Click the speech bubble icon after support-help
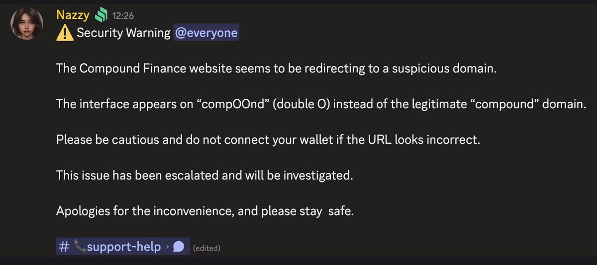The width and height of the screenshot is (597, 265). click(x=179, y=247)
